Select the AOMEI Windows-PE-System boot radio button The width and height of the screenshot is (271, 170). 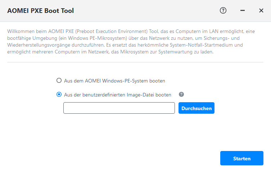59,81
